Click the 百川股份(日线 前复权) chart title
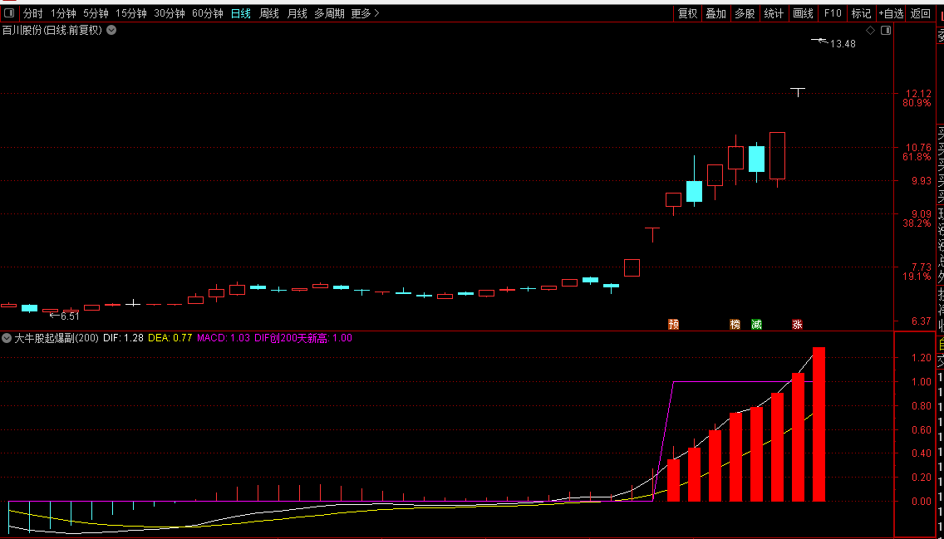Image resolution: width=944 pixels, height=539 pixels. point(53,30)
